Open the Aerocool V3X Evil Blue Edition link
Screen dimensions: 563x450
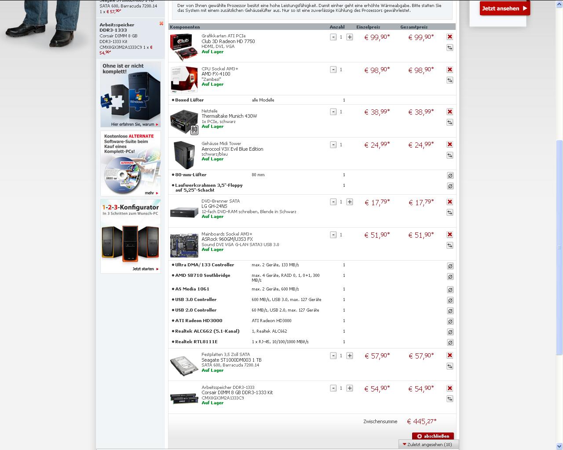[x=232, y=149]
